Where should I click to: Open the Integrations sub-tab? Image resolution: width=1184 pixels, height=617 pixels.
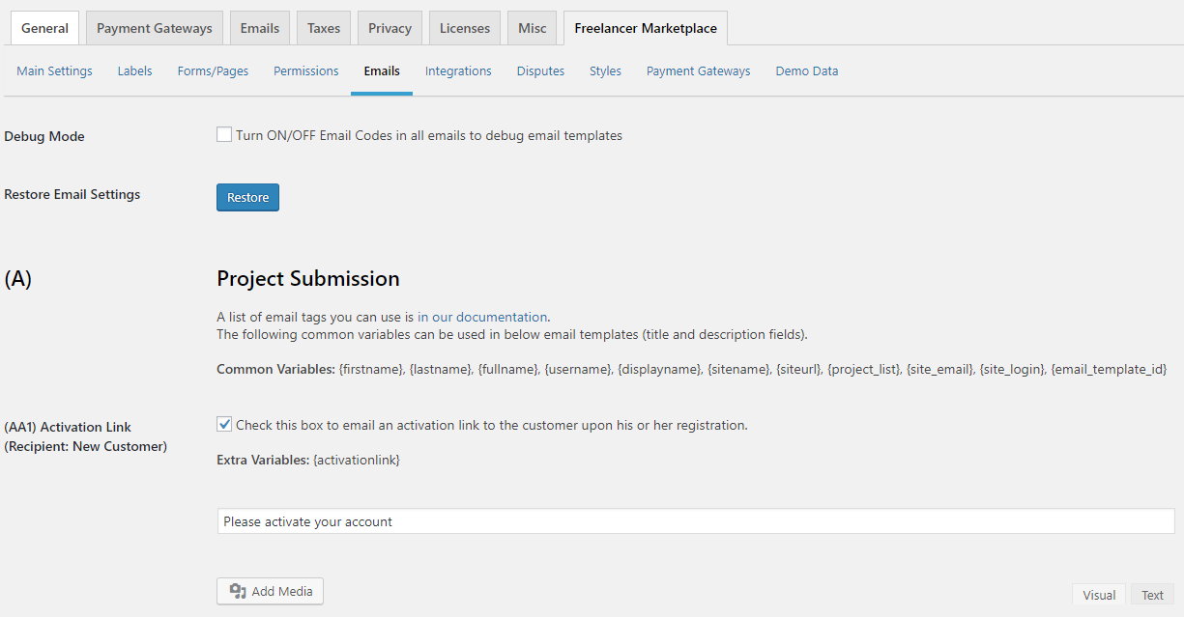tap(458, 70)
